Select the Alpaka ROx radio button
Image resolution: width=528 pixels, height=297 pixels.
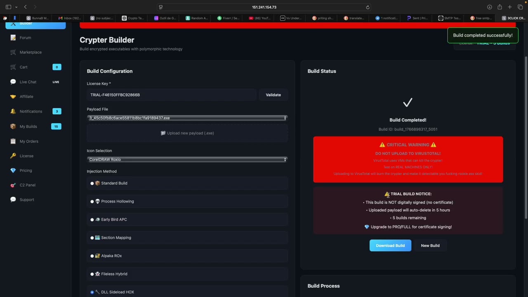click(92, 256)
